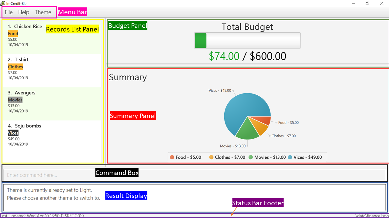
Task: Click the $13.00 amount under Avengers
Action: point(14,106)
